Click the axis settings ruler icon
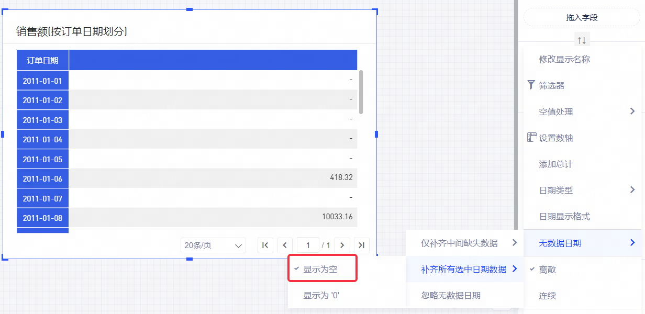The image size is (645, 314). click(532, 138)
